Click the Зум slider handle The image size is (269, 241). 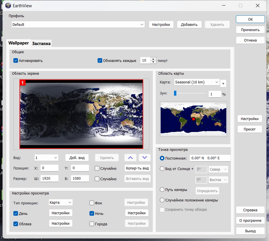[x=175, y=93]
